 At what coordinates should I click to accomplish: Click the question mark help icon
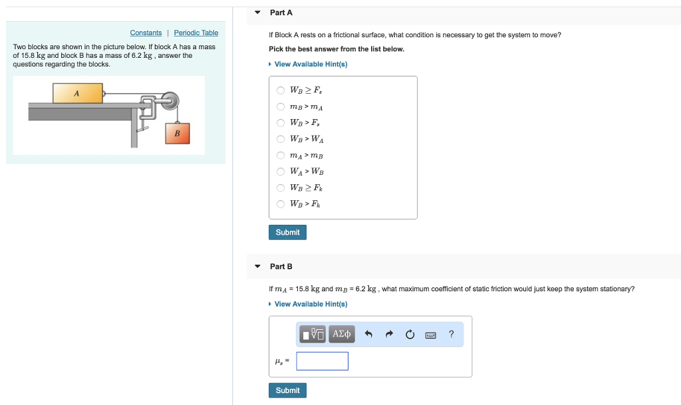click(451, 334)
